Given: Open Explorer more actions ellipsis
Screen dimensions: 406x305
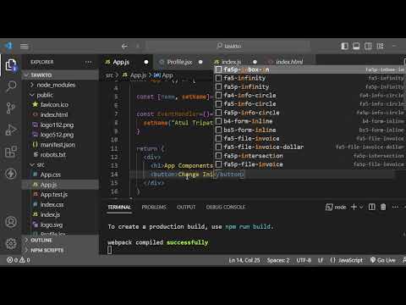Looking at the screenshot, I should coord(88,62).
